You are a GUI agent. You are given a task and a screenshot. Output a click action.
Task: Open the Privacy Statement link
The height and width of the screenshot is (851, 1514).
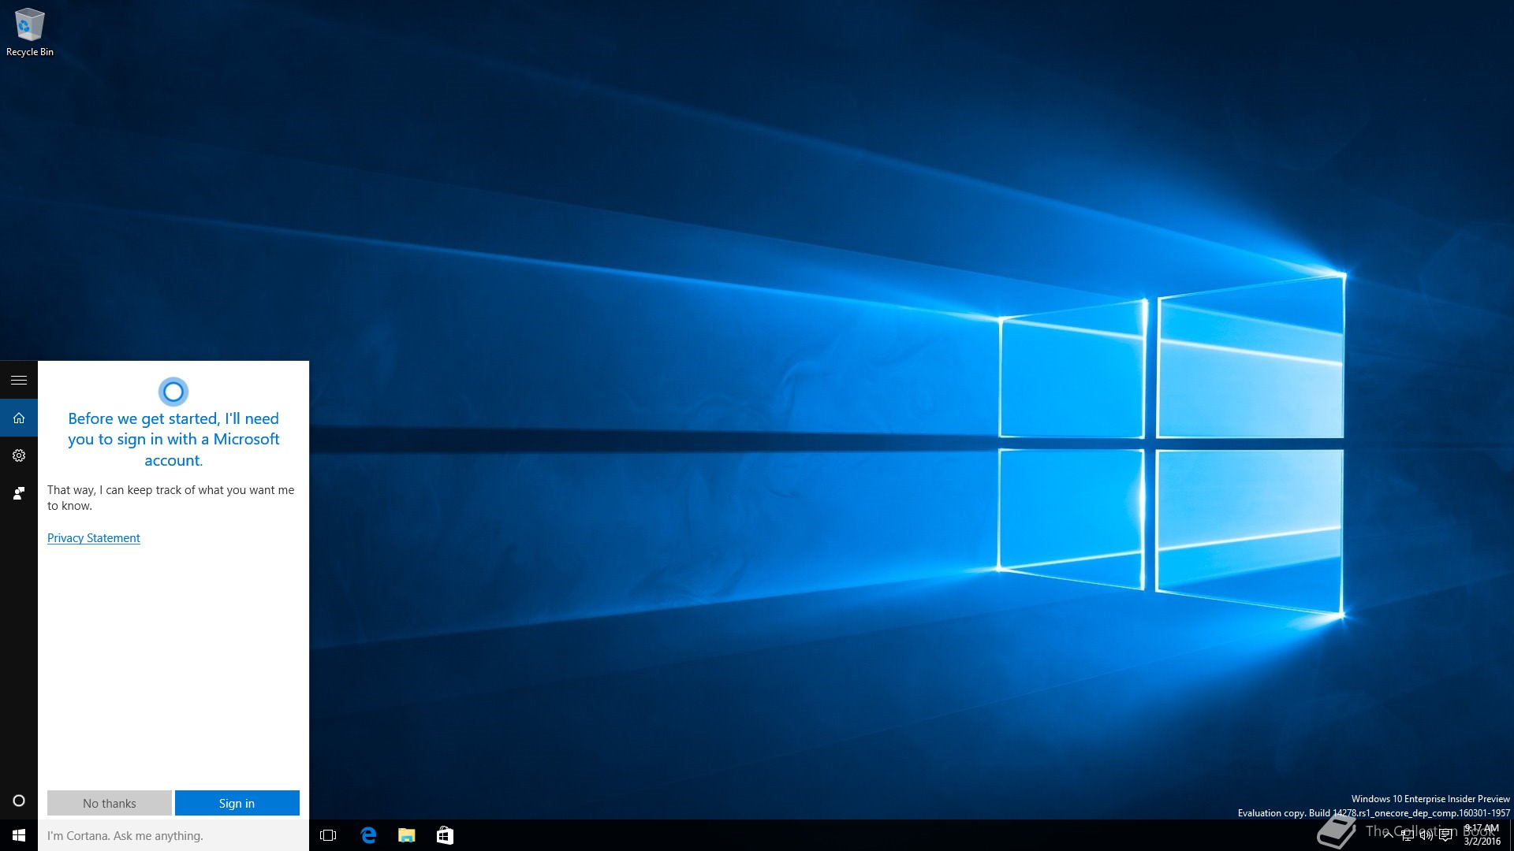(93, 538)
